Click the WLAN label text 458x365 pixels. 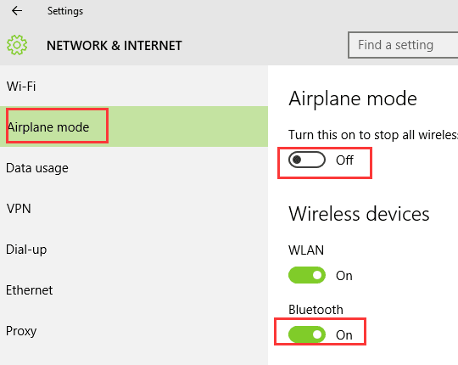[306, 250]
